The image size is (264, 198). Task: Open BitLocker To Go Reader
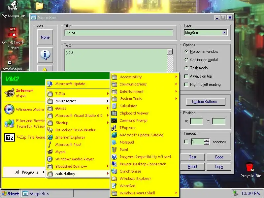75,130
